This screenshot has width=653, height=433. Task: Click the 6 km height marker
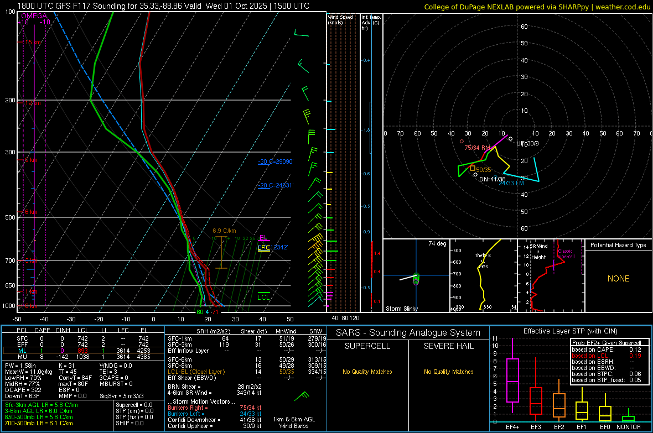[x=31, y=212]
